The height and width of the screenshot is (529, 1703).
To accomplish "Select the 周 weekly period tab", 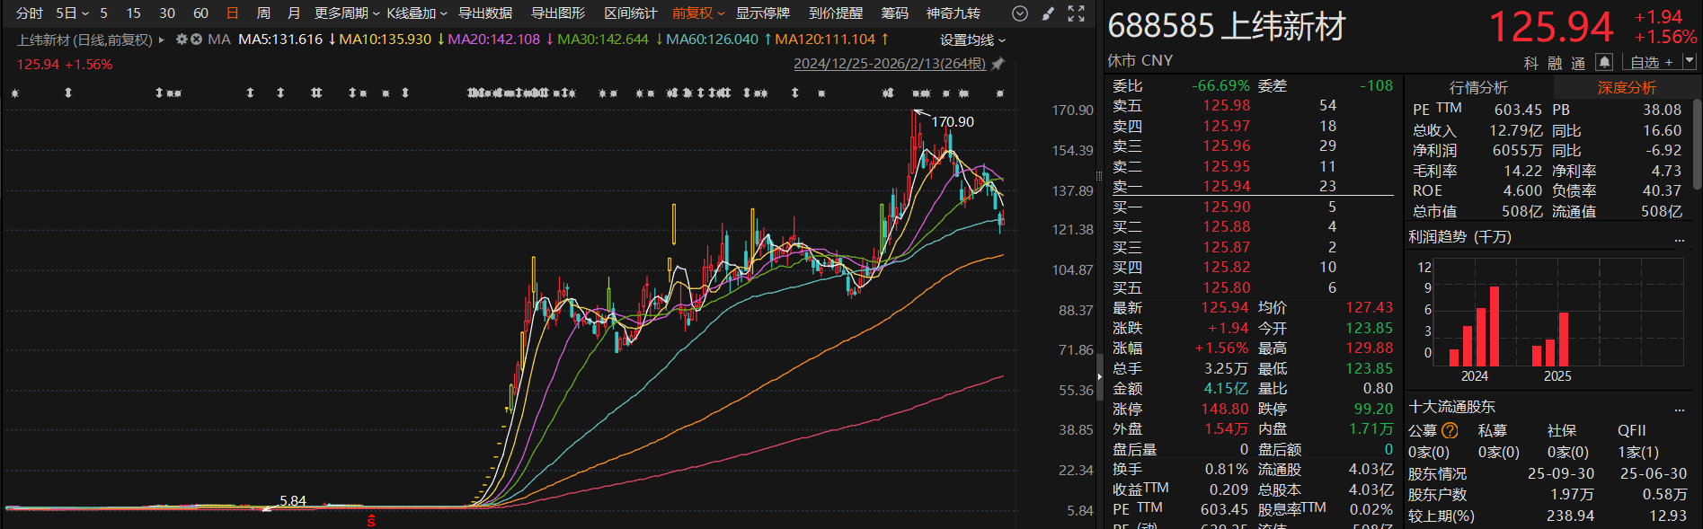I will click(263, 13).
